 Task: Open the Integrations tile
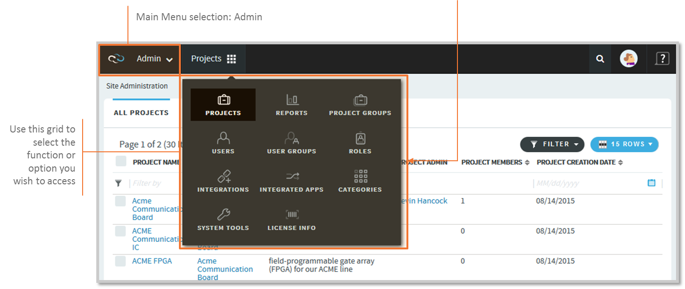coord(223,181)
